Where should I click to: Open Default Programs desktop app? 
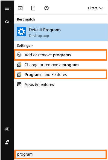pyautogui.click(x=61, y=32)
